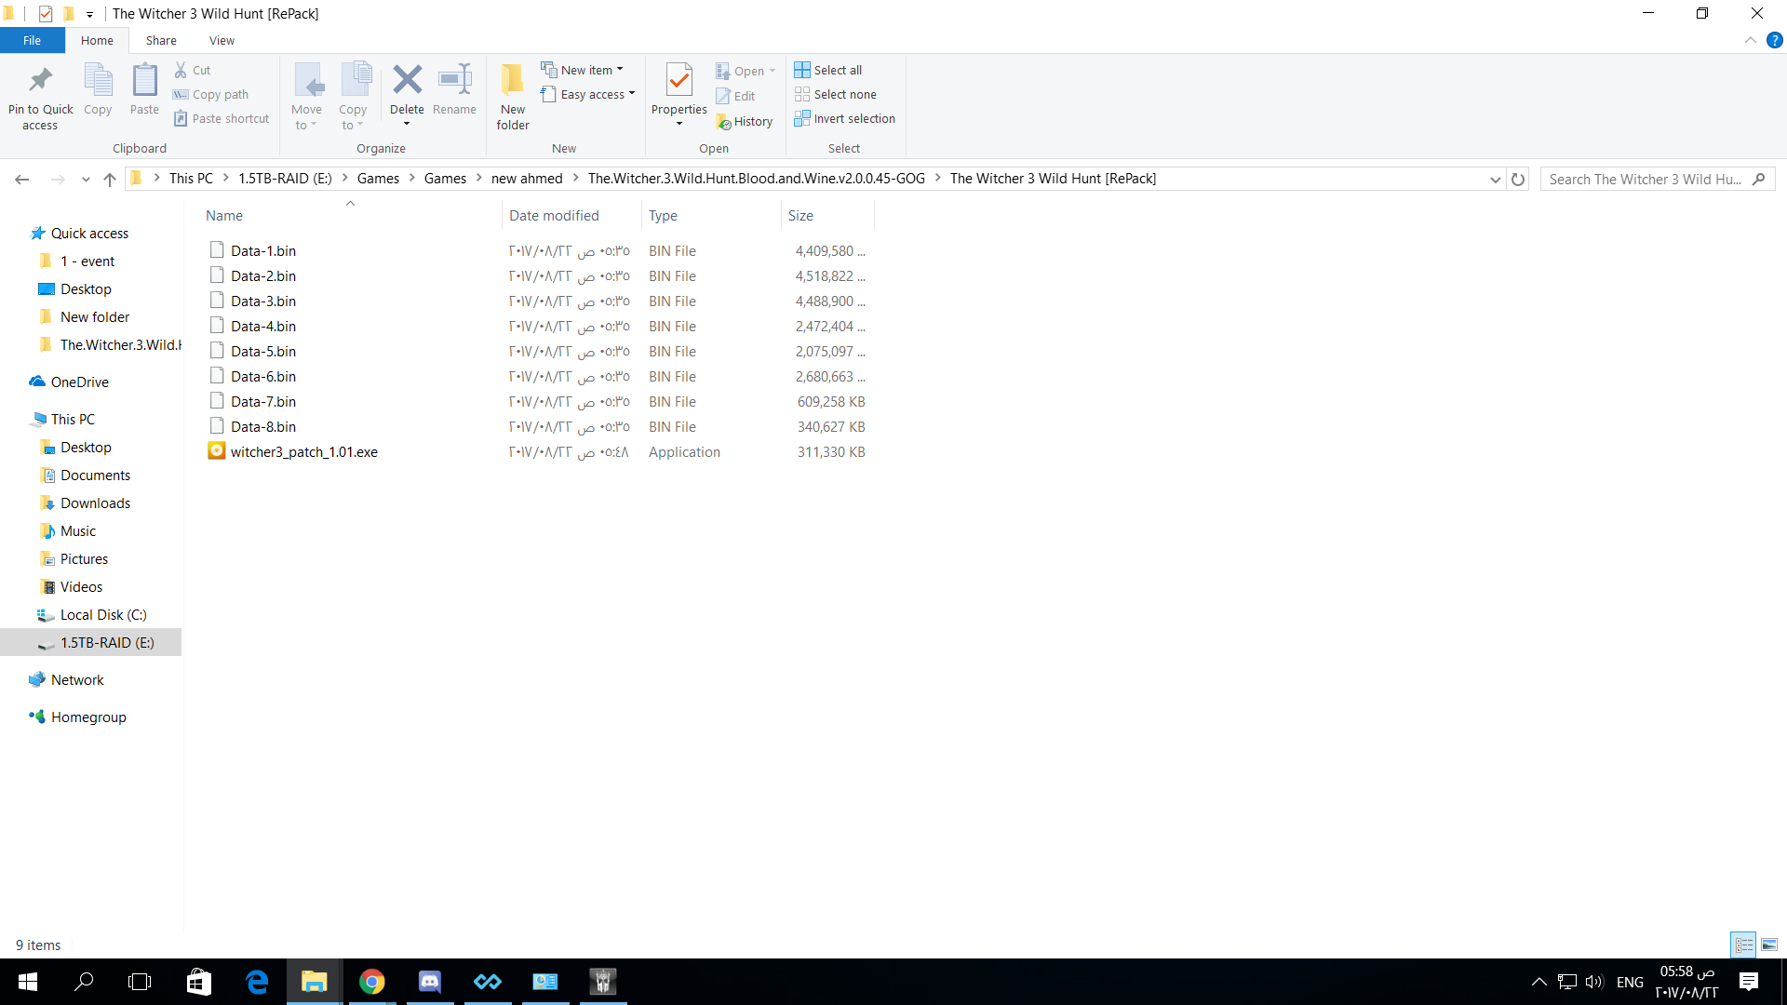Open the Action Center notifications icon
This screenshot has width=1787, height=1005.
[x=1749, y=982]
